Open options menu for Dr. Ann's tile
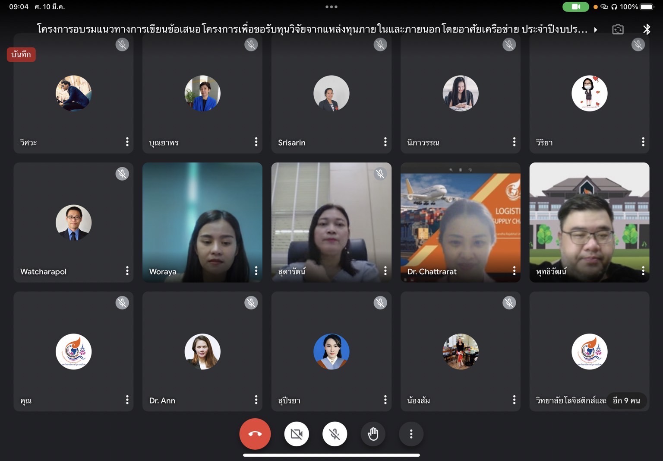663x461 pixels. tap(256, 400)
